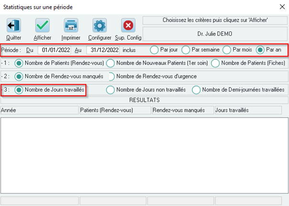
Task: Click the Année column header
Action: coord(40,110)
